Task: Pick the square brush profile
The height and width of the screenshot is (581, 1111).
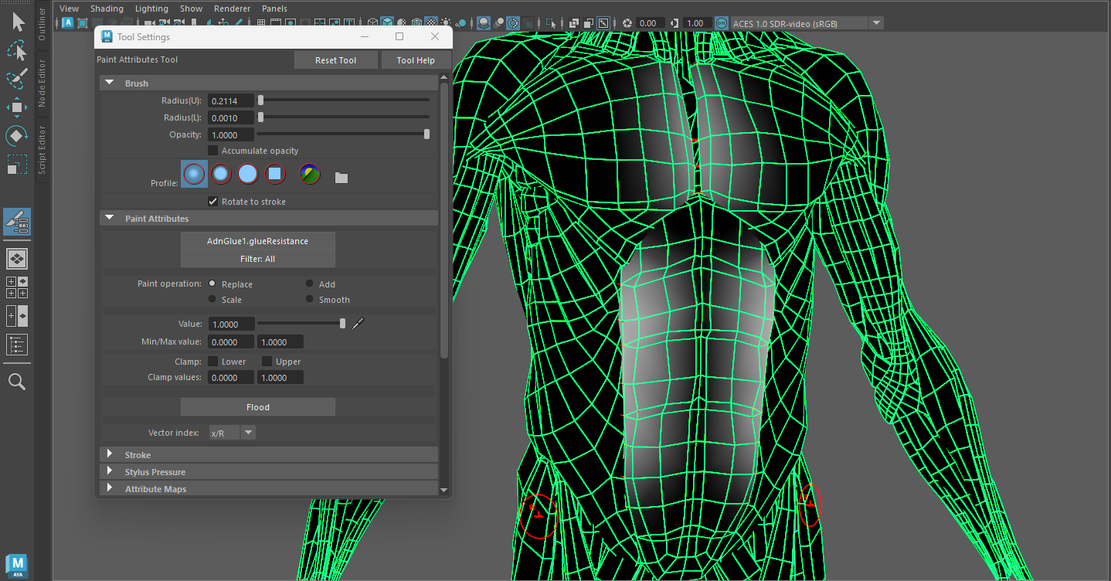Action: (275, 175)
